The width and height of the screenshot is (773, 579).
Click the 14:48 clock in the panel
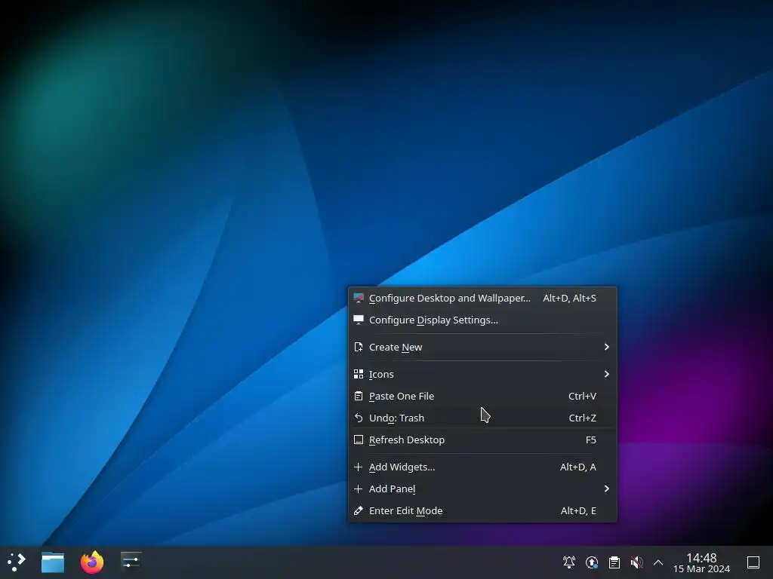tap(701, 558)
